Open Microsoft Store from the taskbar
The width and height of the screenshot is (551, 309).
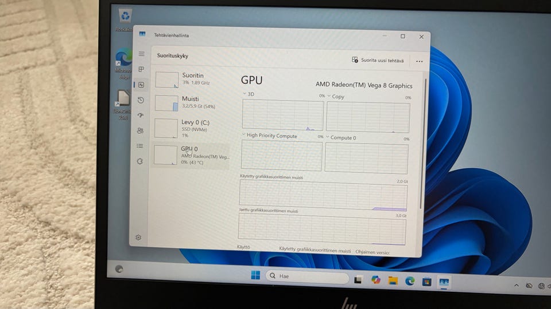point(426,282)
